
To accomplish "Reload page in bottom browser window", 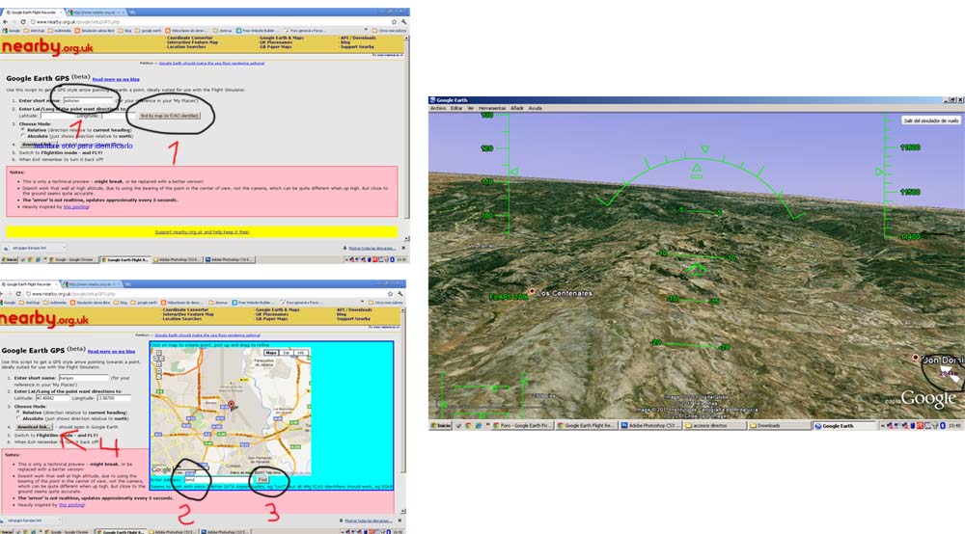I will pos(18,294).
